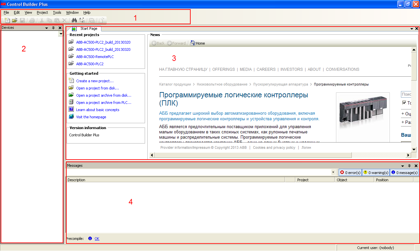Screen dimensions: 420x251
Task: Click the Open Project folder toolbar icon
Action: coord(15,20)
